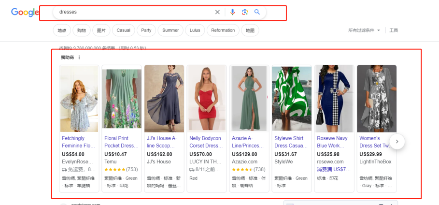Click the US$129.00 price

point(244,154)
